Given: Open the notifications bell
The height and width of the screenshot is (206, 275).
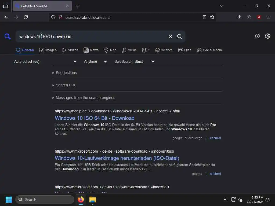Looking at the screenshot, I should pyautogui.click(x=268, y=200).
